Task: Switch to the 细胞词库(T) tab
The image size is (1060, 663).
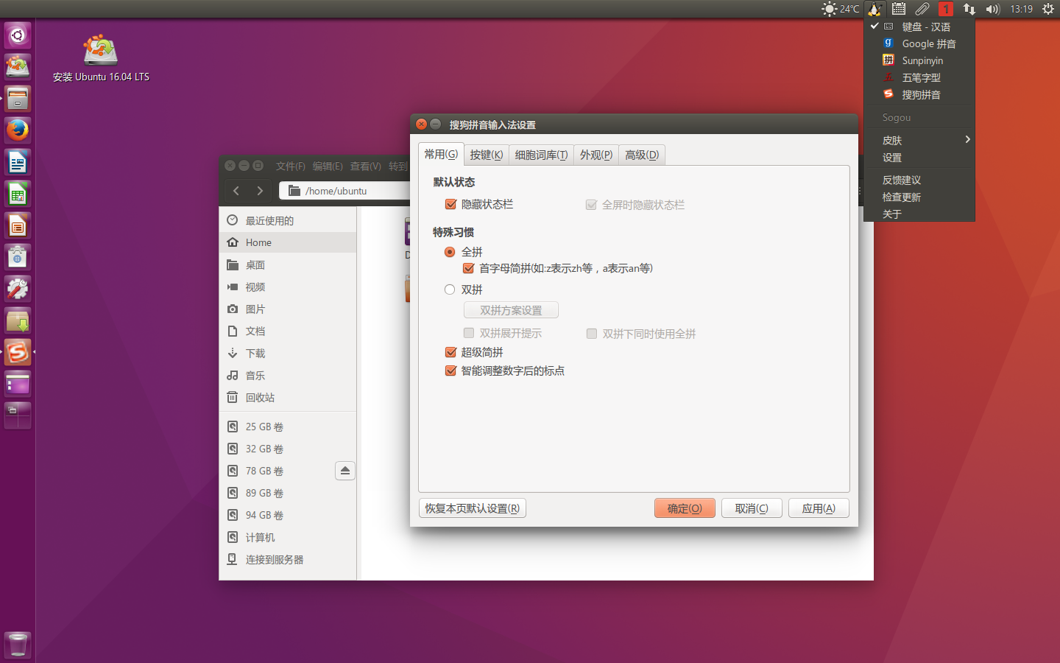Action: click(x=541, y=155)
